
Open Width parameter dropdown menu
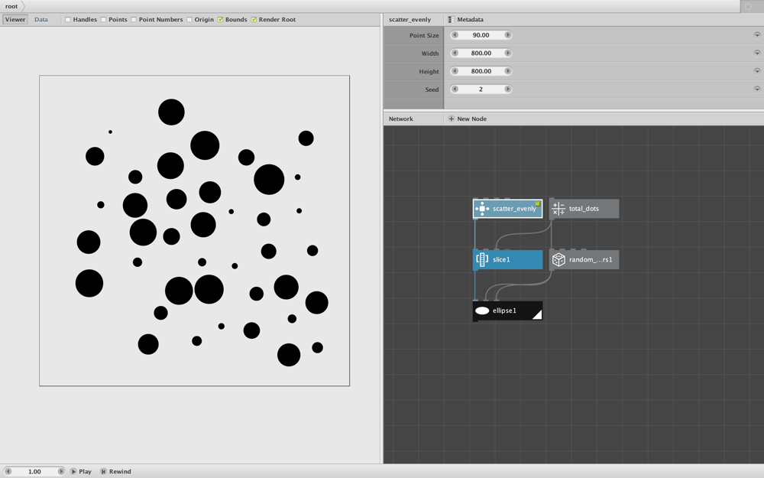(757, 54)
